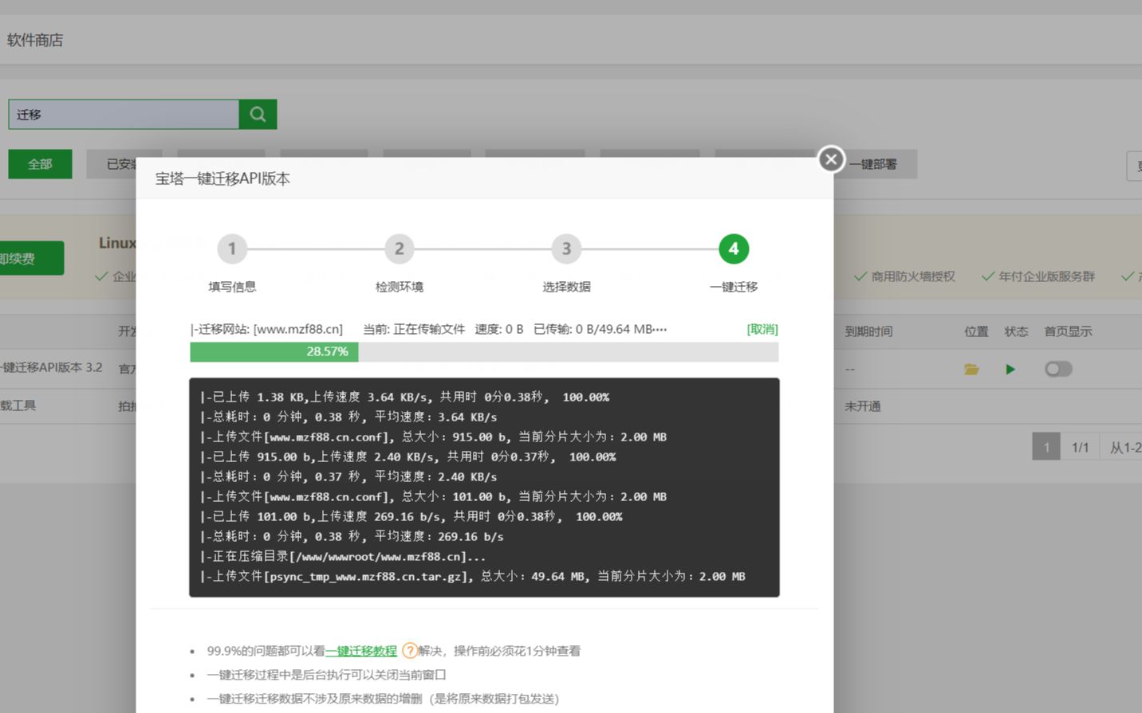Enable the 首页显示 toggle for the plugin
The height and width of the screenshot is (713, 1142).
click(1058, 368)
